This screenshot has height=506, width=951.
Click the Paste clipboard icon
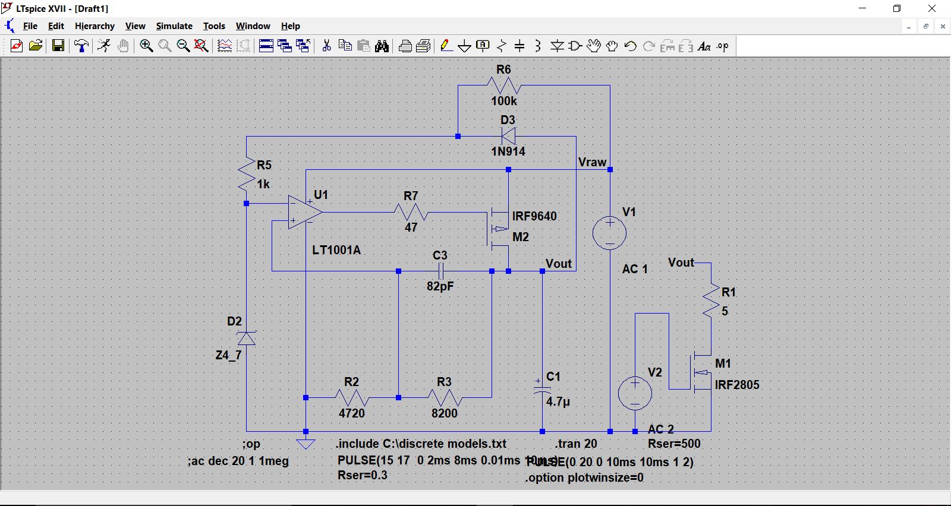tap(364, 46)
